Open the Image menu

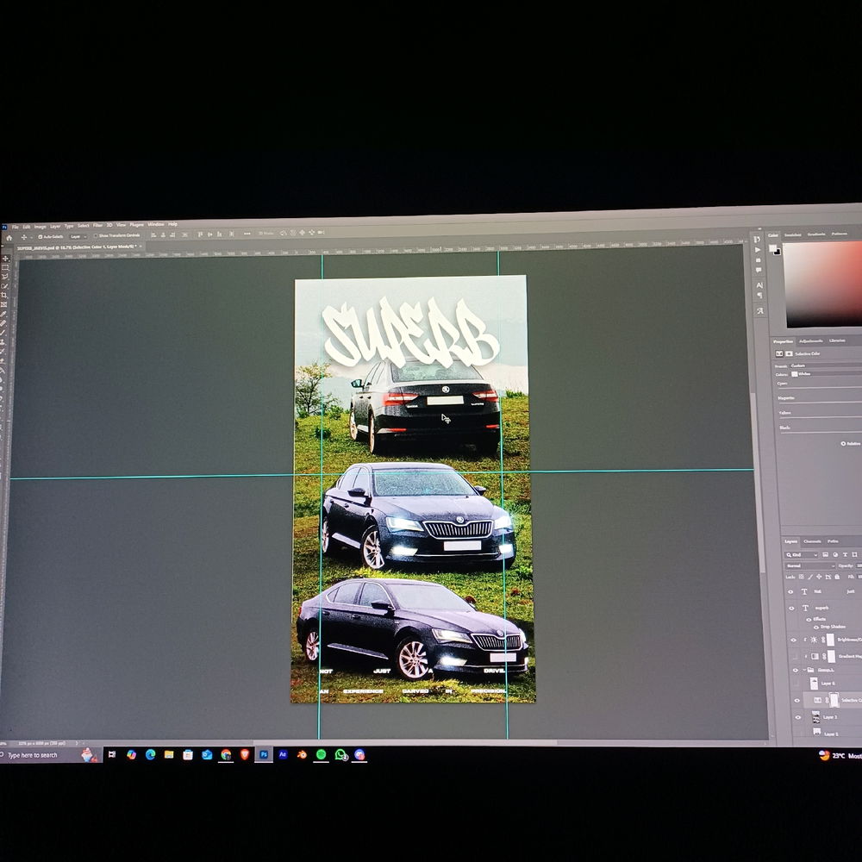click(x=41, y=227)
